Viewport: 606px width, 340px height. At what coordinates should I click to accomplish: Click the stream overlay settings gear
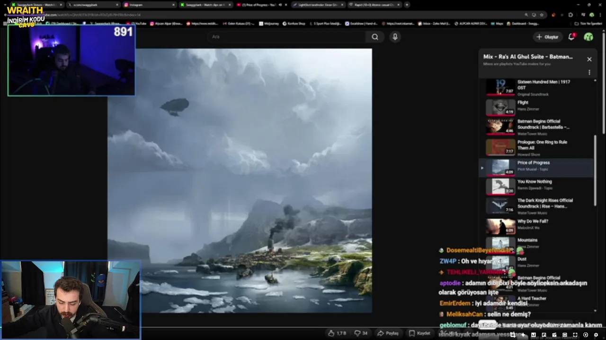596,335
